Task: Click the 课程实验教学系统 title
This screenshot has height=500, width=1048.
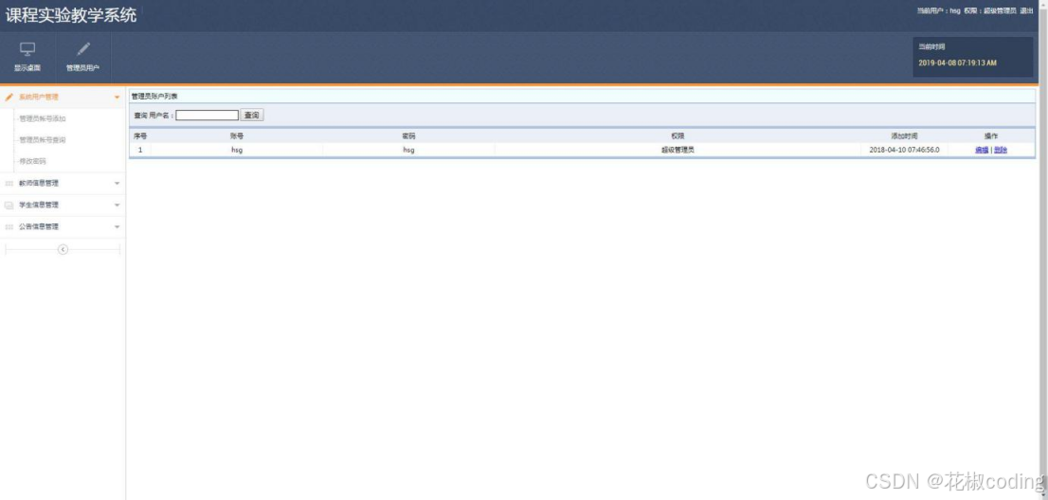Action: 71,15
